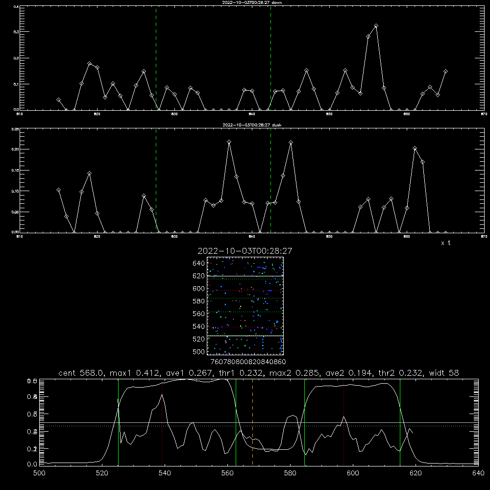
Task: Click the 620 label on bottom plot x-axis
Action: pos(416,473)
